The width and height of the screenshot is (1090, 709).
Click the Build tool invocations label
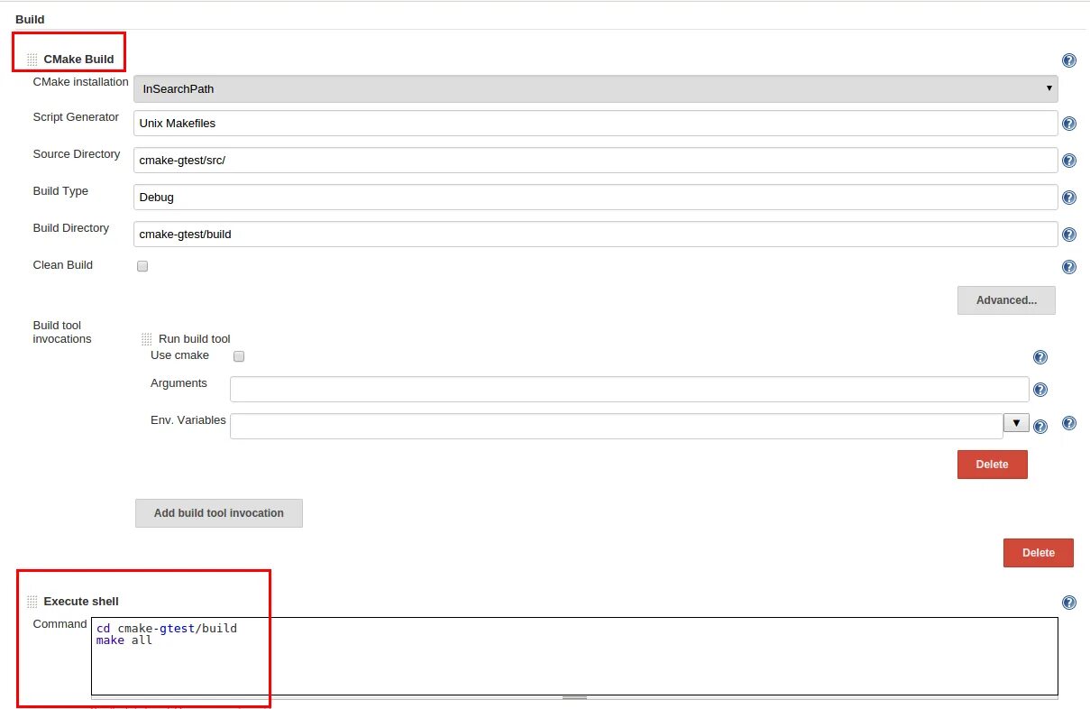point(62,332)
